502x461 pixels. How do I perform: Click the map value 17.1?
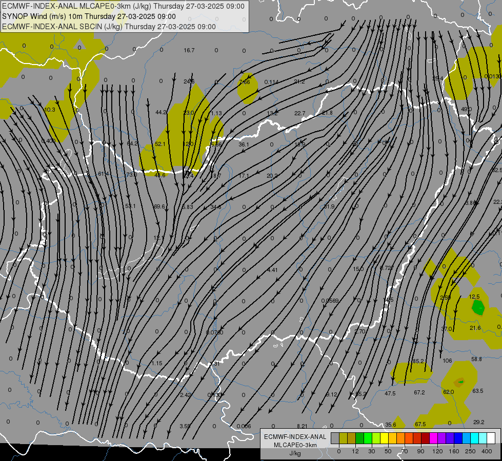pos(244,176)
